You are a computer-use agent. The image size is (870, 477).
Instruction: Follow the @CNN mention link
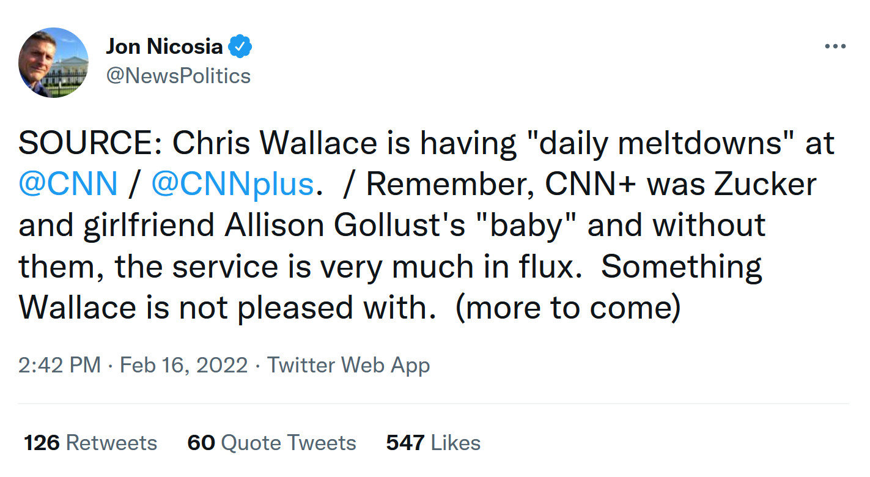click(68, 185)
